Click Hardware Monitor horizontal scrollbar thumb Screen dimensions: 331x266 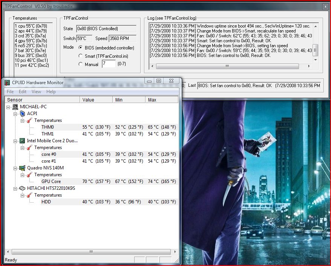click(x=91, y=252)
